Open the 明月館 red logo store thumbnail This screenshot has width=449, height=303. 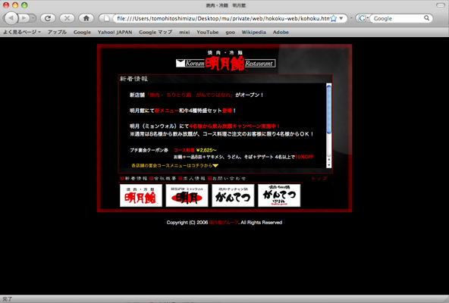click(x=141, y=195)
